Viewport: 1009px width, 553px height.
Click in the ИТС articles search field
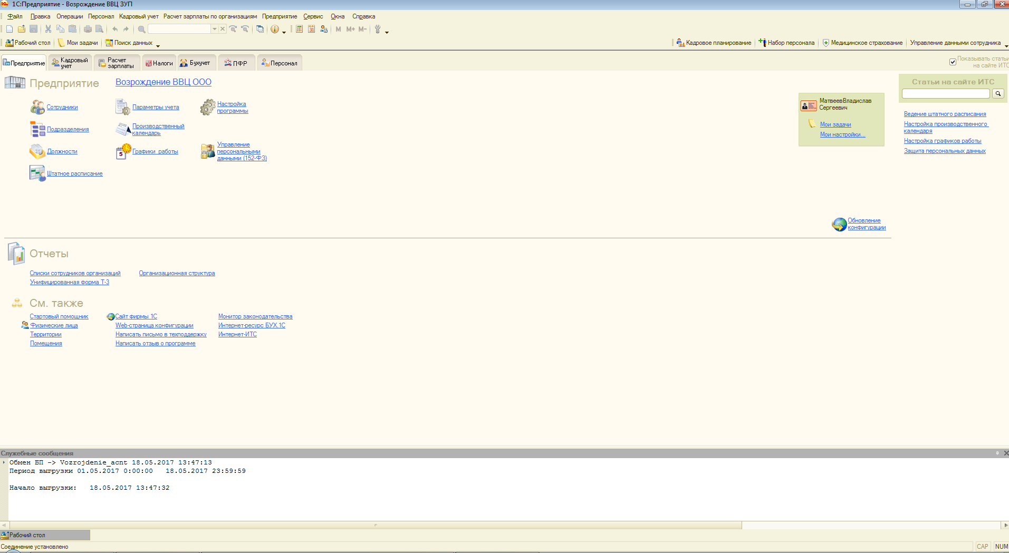point(946,93)
